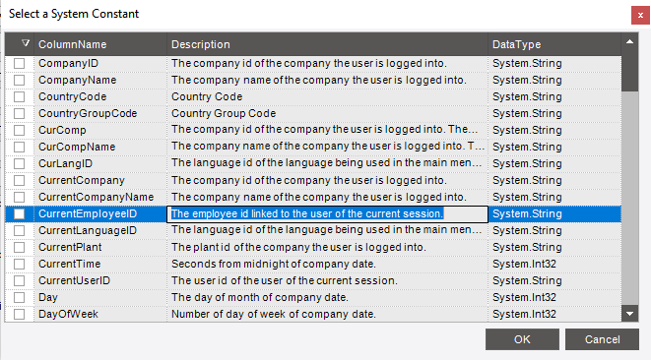Tick the CurrentPlant checkbox

point(19,247)
